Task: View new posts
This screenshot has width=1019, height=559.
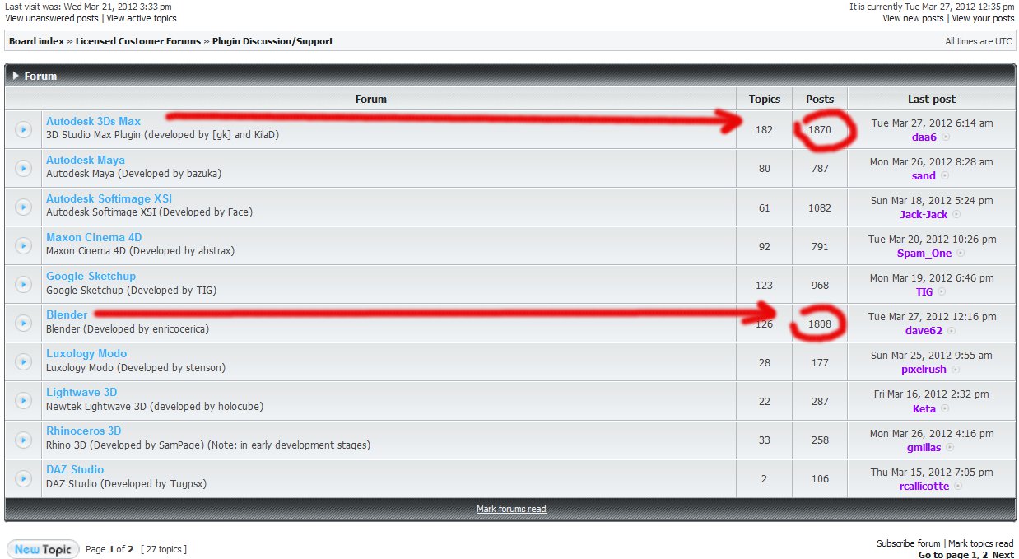Action: tap(913, 18)
